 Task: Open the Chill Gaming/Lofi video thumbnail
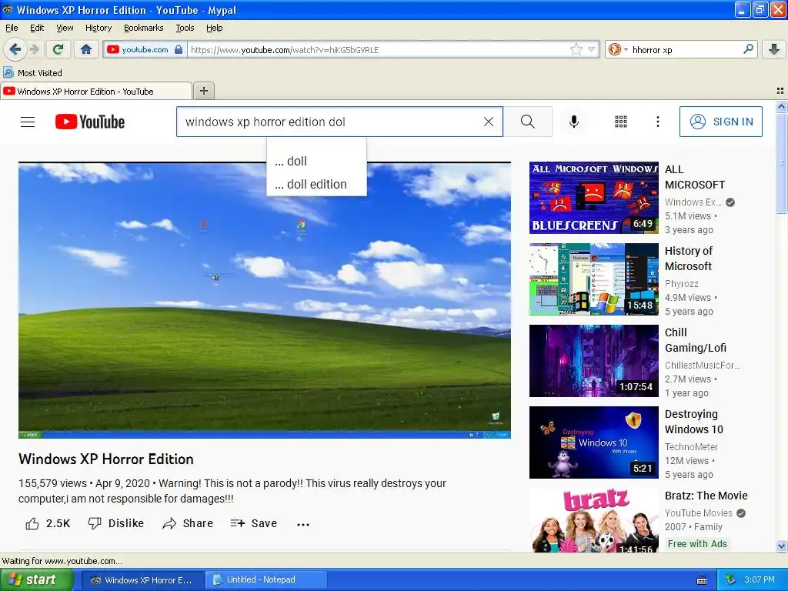(x=593, y=361)
